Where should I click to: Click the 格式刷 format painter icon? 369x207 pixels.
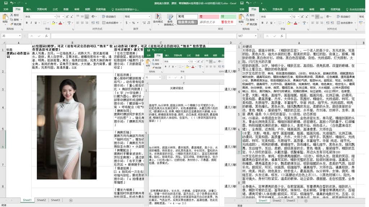(x=12, y=24)
